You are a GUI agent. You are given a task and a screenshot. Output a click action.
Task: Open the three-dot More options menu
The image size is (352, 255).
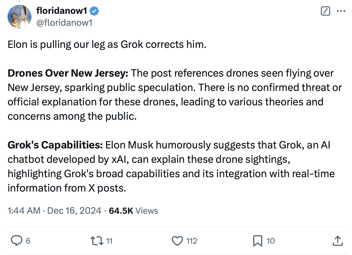(x=341, y=11)
